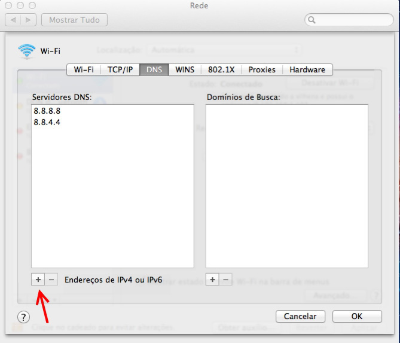Open the Hardware tab

(x=307, y=69)
